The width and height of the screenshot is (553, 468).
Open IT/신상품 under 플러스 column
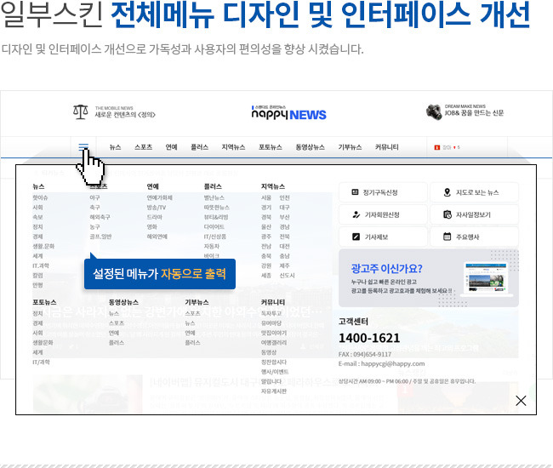point(214,237)
